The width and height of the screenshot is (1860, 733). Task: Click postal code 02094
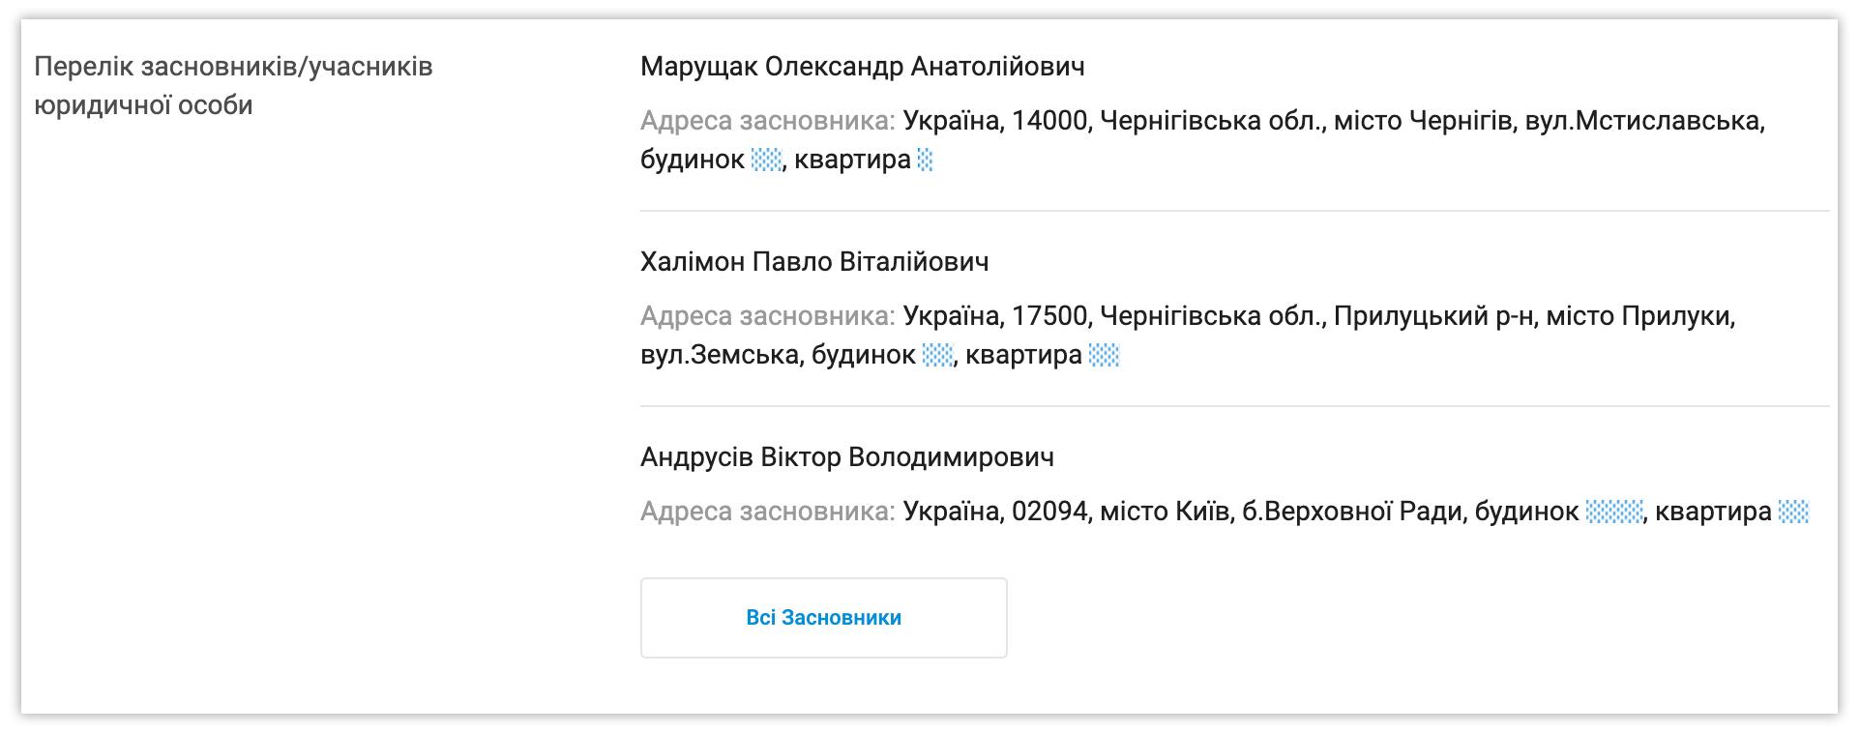[x=1049, y=512]
